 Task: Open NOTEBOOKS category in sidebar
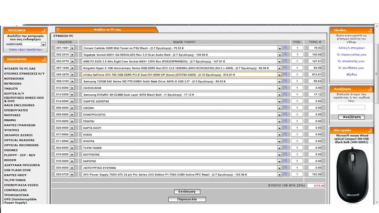[x=14, y=79]
